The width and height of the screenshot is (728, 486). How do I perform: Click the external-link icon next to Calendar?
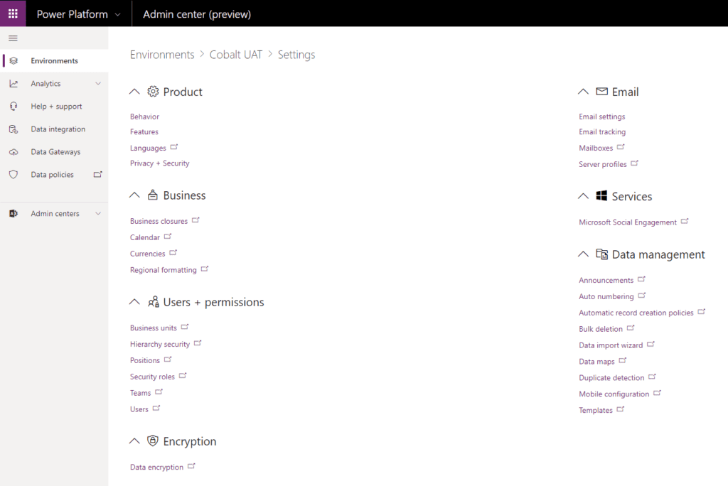coord(168,237)
